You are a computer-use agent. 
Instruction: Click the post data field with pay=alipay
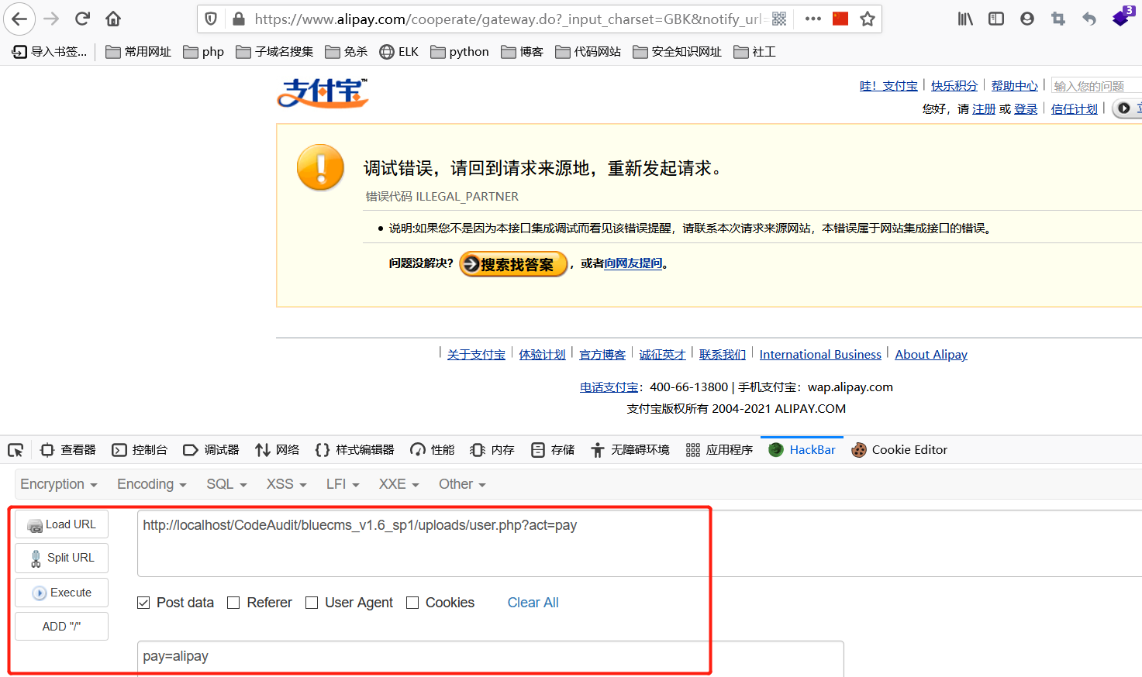(490, 658)
